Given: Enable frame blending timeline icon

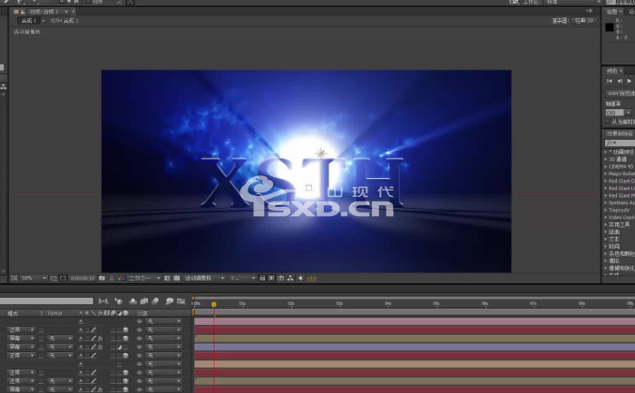Looking at the screenshot, I should [x=144, y=301].
